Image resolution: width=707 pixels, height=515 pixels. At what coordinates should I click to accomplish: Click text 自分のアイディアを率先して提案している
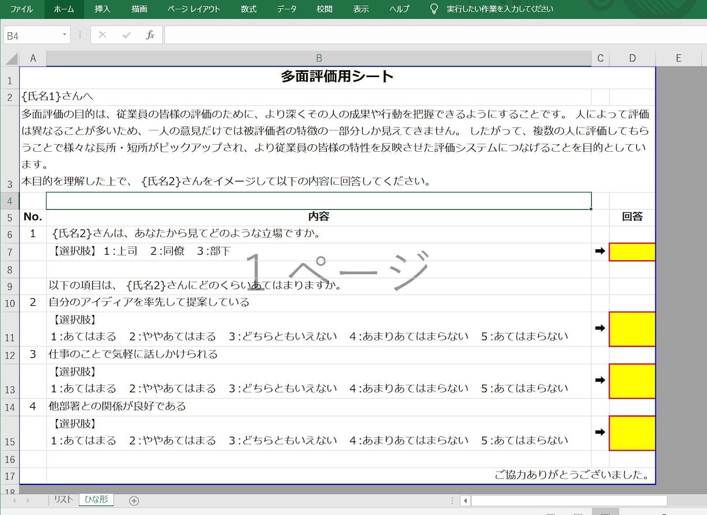[149, 302]
